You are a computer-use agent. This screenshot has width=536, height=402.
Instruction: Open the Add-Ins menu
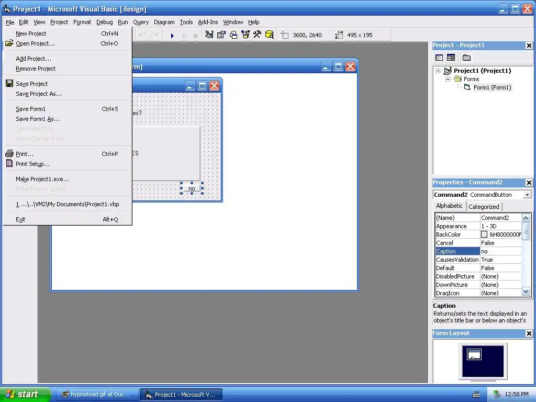coord(208,22)
